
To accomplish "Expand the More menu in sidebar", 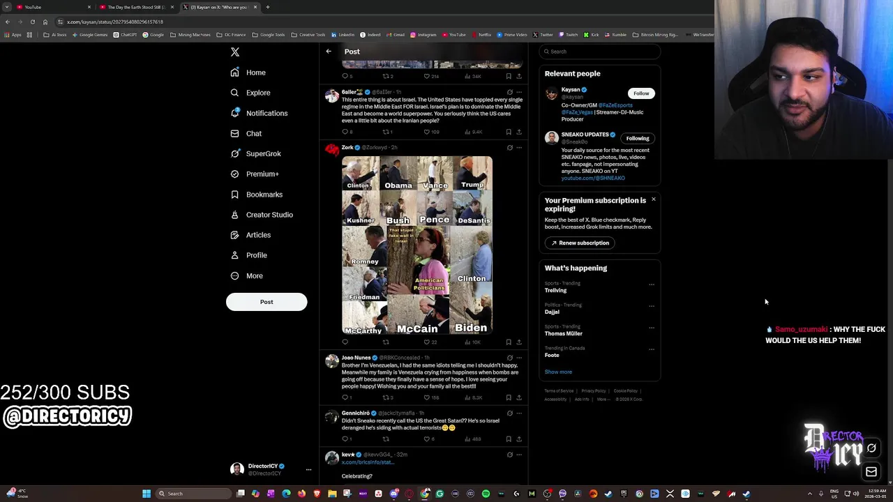I will coord(246,275).
